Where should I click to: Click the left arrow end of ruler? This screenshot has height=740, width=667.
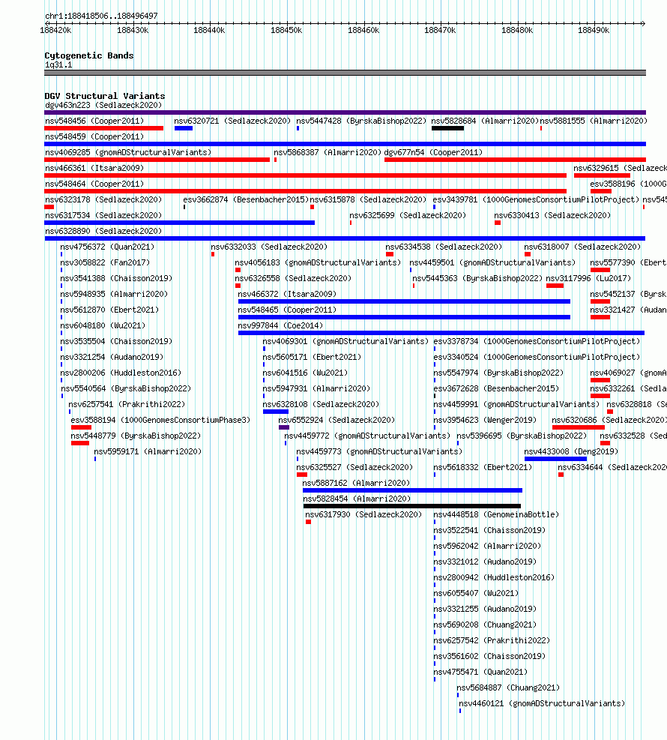pyautogui.click(x=47, y=23)
